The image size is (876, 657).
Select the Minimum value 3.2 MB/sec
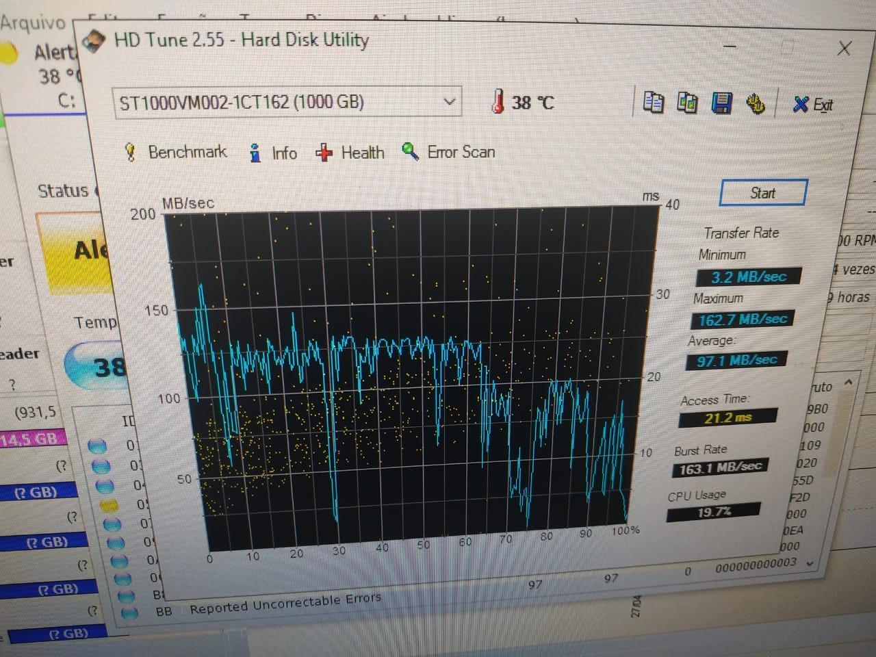(748, 277)
